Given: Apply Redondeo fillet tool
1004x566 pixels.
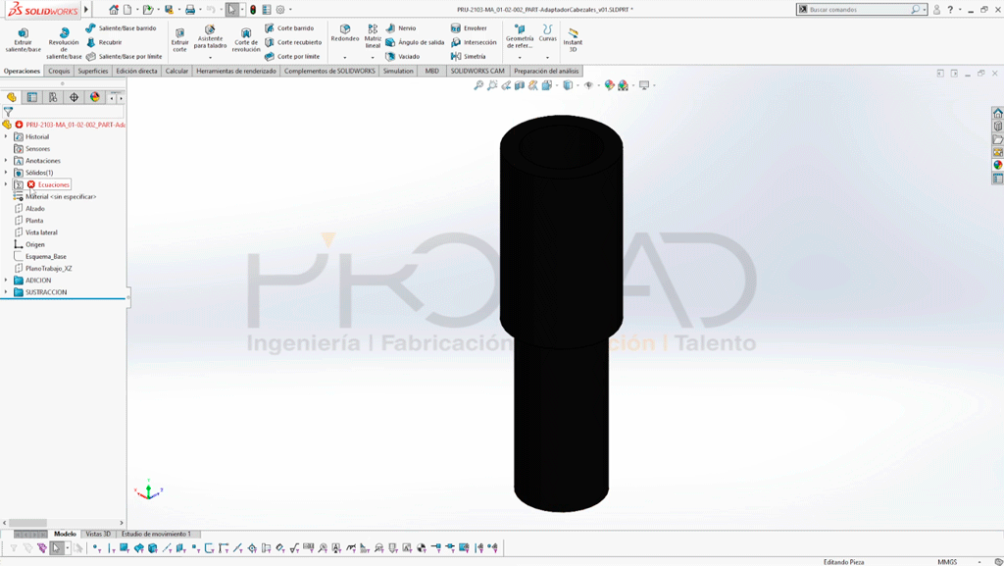Looking at the screenshot, I should [x=344, y=33].
